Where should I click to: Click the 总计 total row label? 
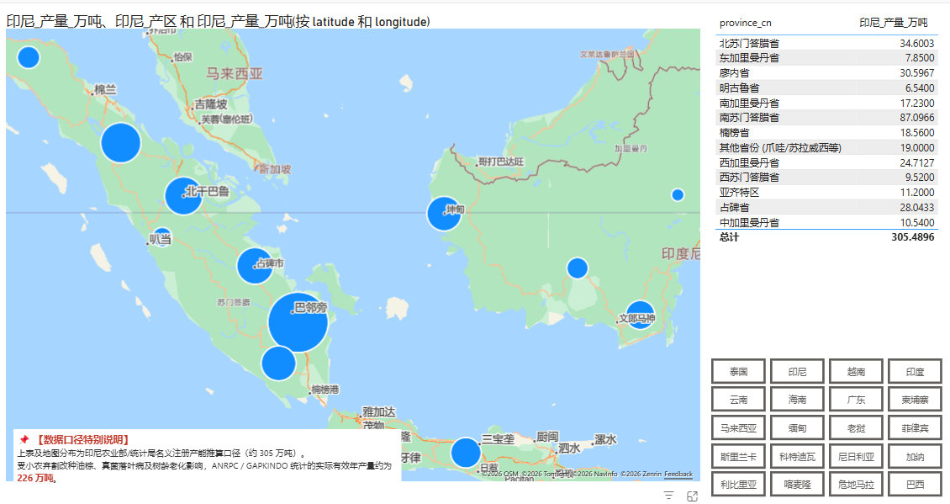[x=729, y=237]
